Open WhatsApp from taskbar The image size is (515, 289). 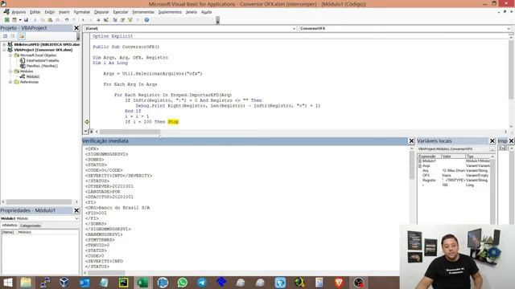click(x=183, y=283)
